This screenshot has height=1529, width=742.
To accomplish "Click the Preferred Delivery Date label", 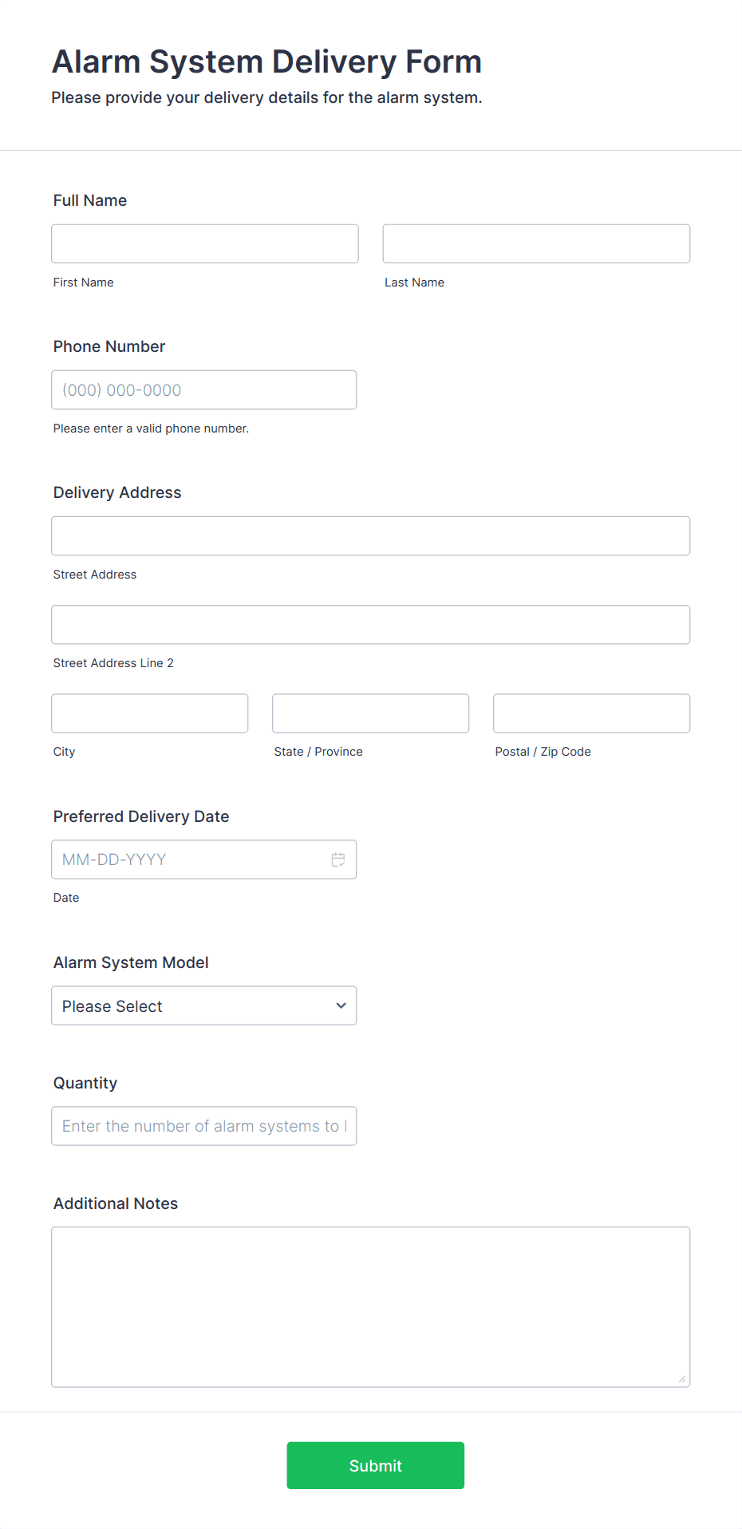I will 141,816.
